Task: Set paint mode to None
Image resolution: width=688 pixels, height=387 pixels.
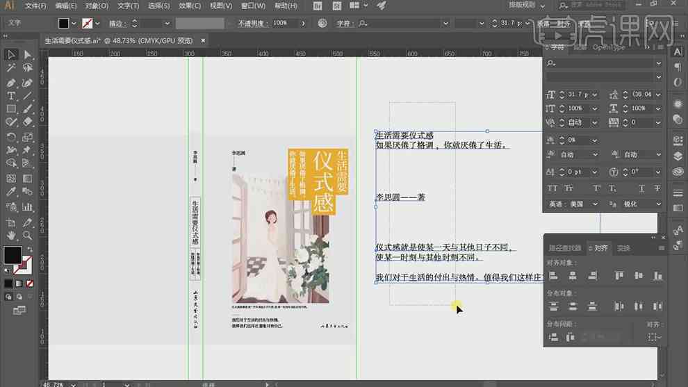Action: tap(30, 283)
